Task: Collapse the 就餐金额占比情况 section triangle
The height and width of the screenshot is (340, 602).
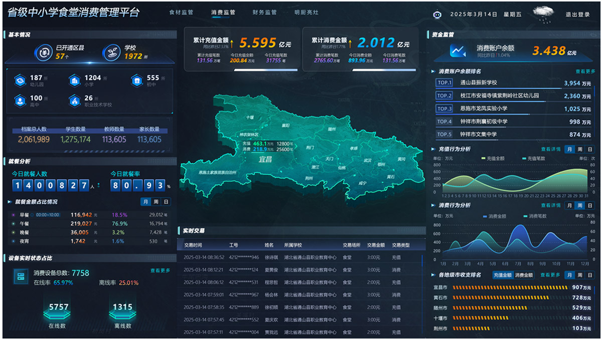Action: click(10, 202)
